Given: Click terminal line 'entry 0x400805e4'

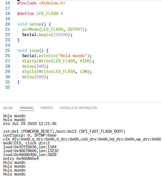Looking at the screenshot, I should [21, 159].
